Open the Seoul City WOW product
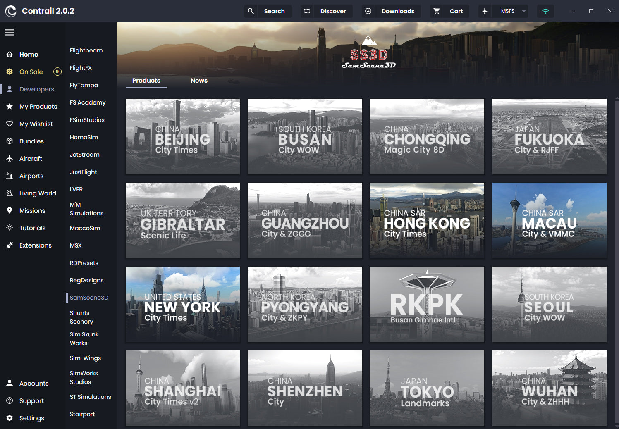 [x=550, y=305]
